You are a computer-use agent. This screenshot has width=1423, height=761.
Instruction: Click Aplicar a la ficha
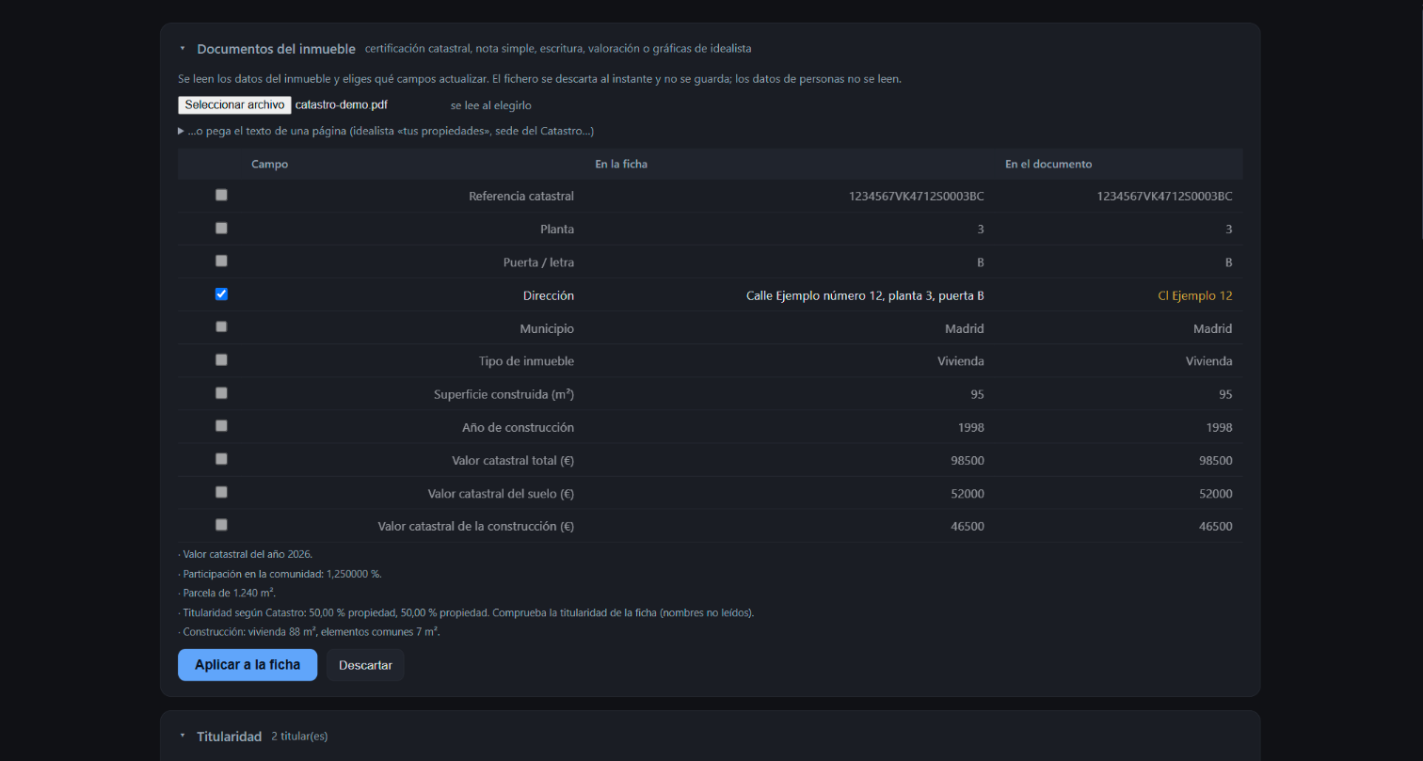click(248, 665)
